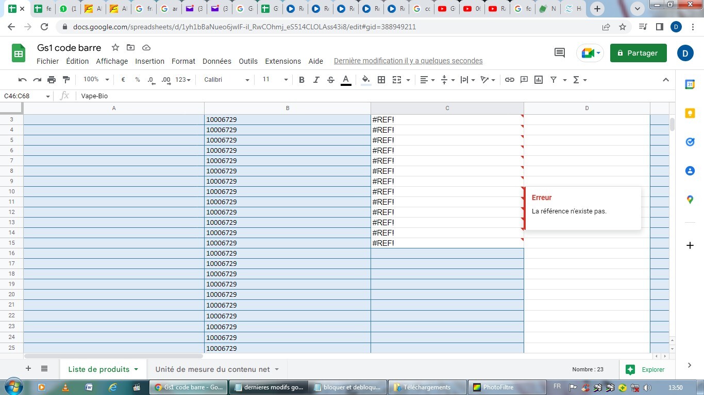Open filter views dropdown arrow
The image size is (704, 395).
[x=565, y=80]
